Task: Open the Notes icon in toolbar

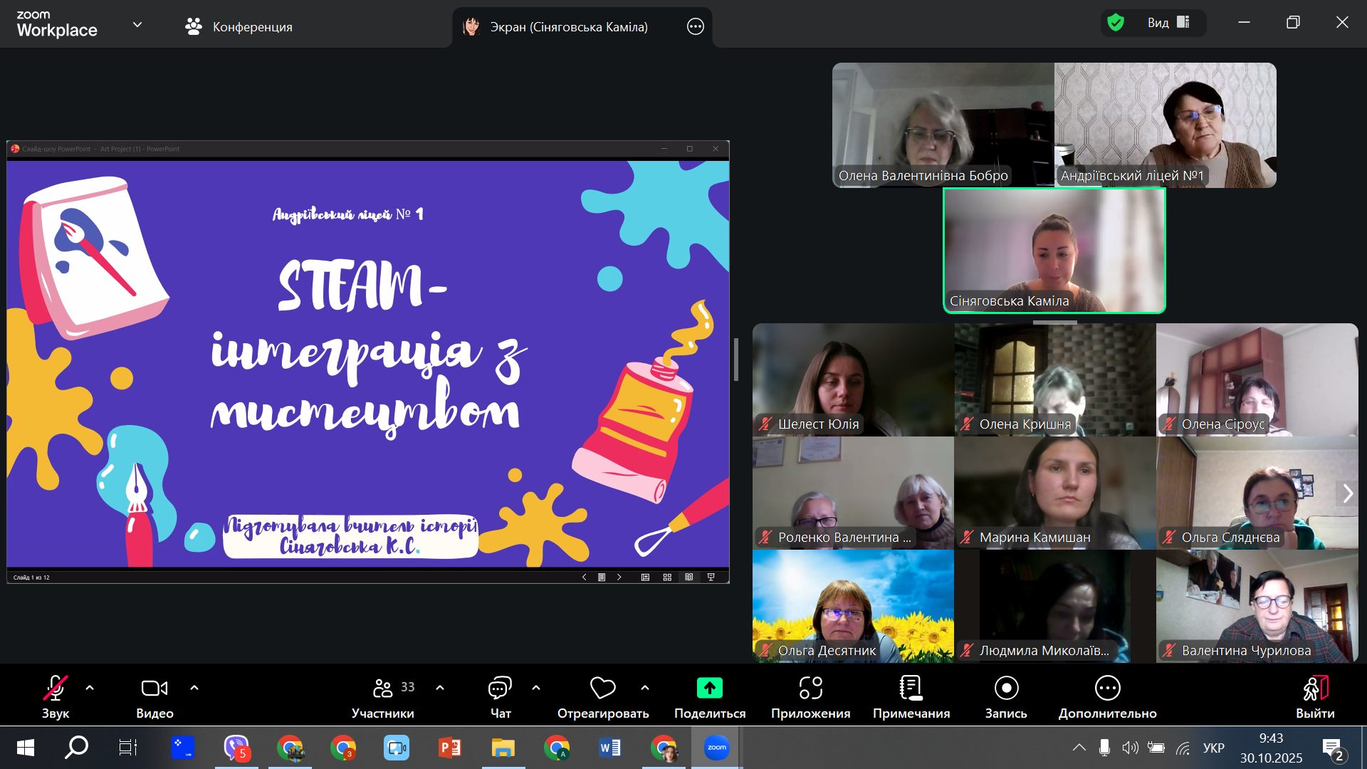Action: (911, 689)
